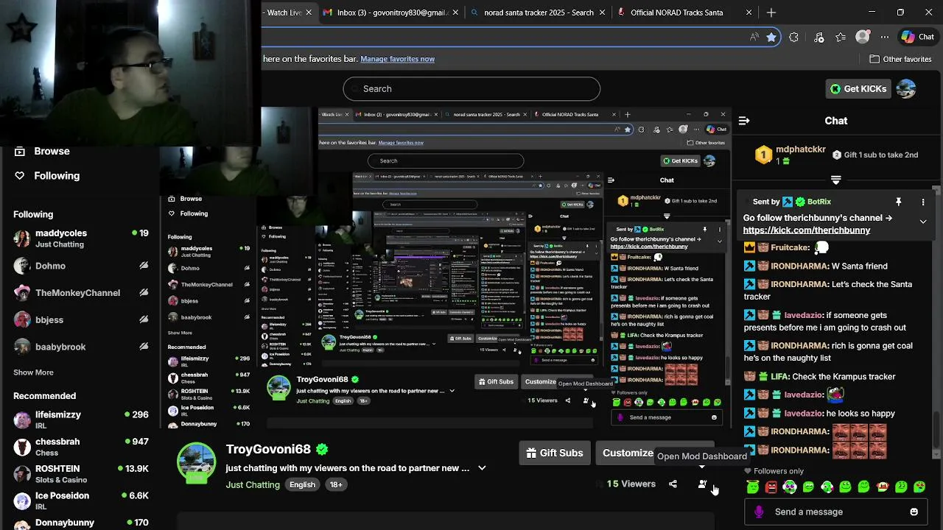Click the Customize button

(x=628, y=453)
